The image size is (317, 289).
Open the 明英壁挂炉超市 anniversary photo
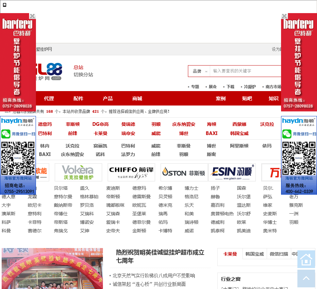pos(52,268)
